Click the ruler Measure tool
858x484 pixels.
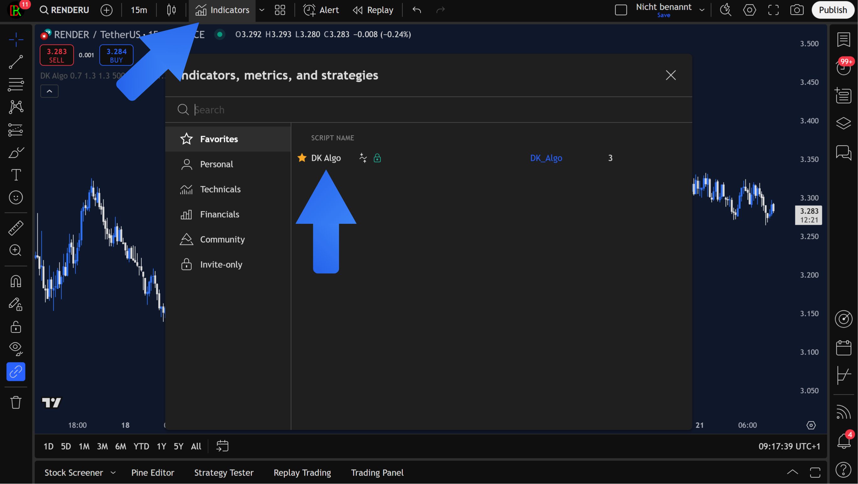[16, 228]
